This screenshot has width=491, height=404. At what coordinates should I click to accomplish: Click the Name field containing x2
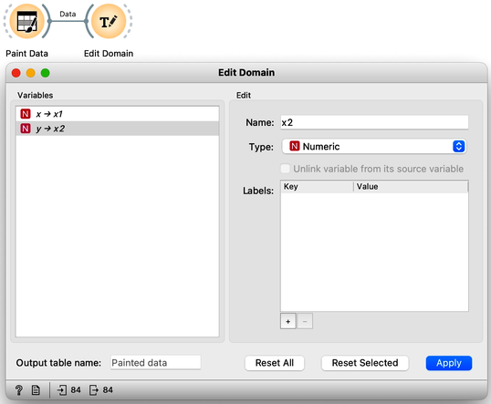click(374, 122)
